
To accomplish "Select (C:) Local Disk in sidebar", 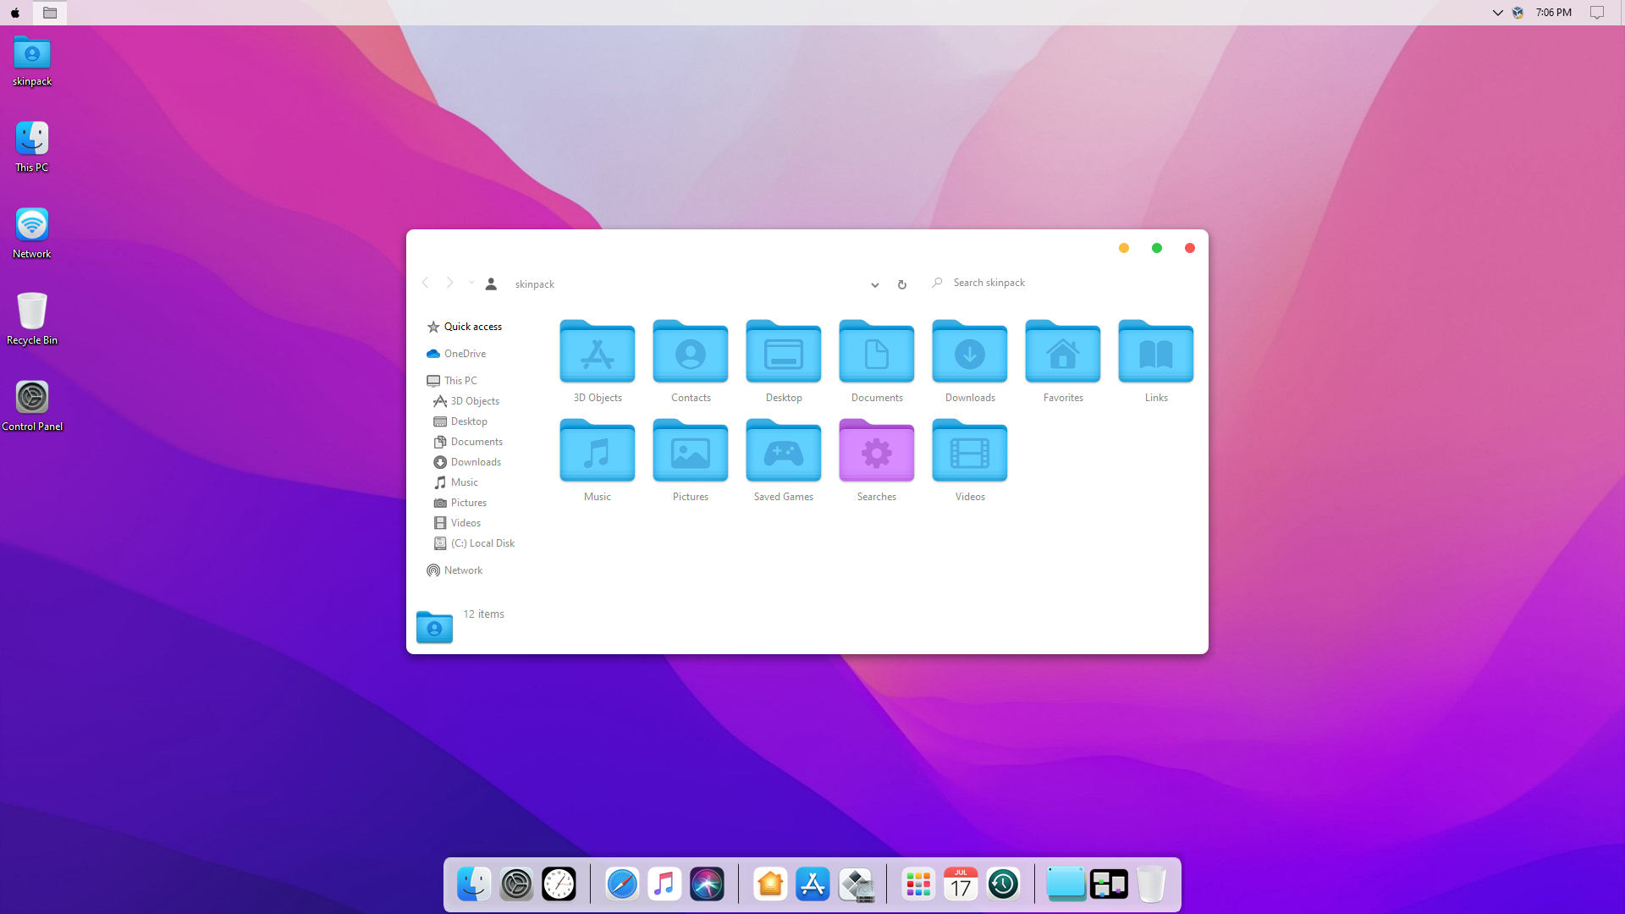I will (x=482, y=543).
